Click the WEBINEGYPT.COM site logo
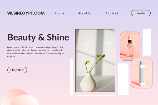 [26, 13]
